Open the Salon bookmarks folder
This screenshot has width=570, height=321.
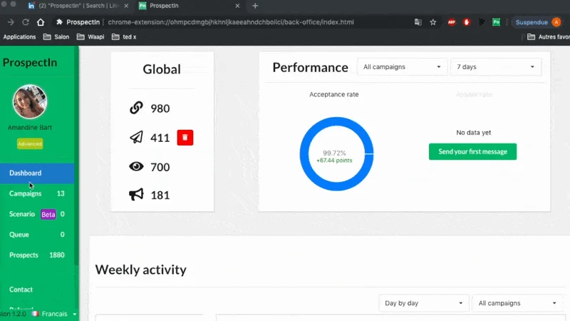click(56, 37)
